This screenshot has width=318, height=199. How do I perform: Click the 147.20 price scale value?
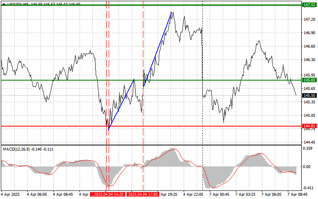point(309,19)
